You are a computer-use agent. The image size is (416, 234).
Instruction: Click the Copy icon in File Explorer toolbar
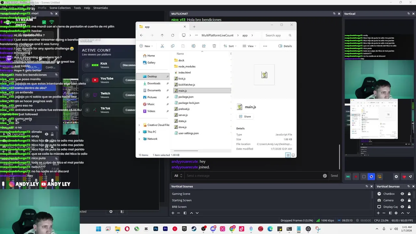click(173, 46)
